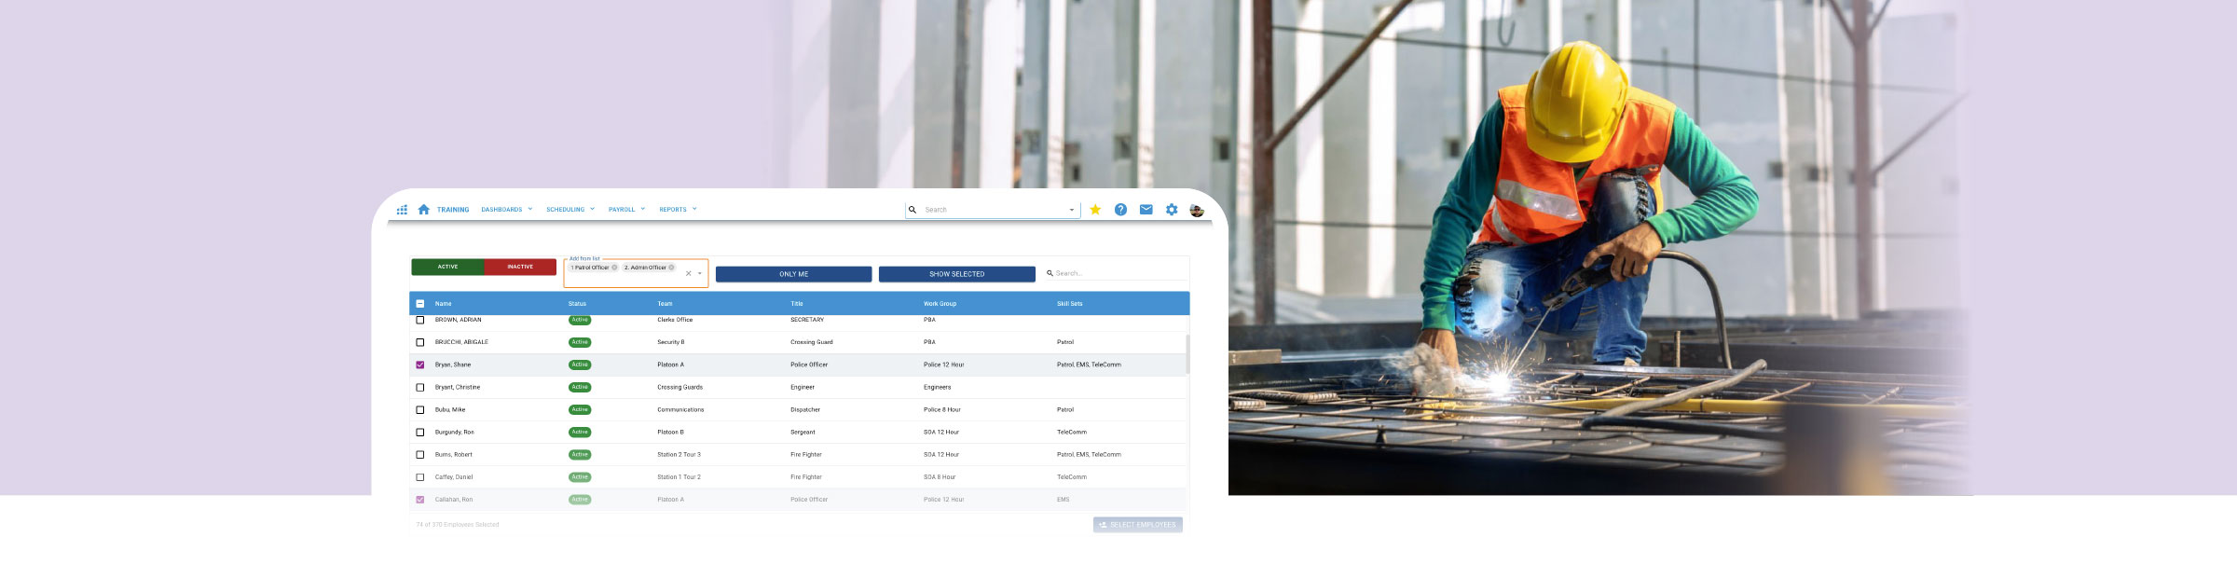
Task: Clear all selections in Add from list
Action: [689, 274]
